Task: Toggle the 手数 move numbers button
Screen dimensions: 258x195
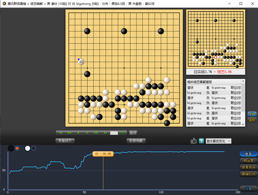Action: (252, 114)
